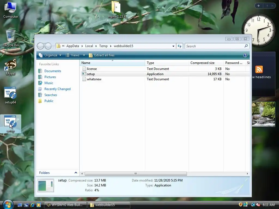
Task: Click the setup application file icon
Action: tap(84, 74)
